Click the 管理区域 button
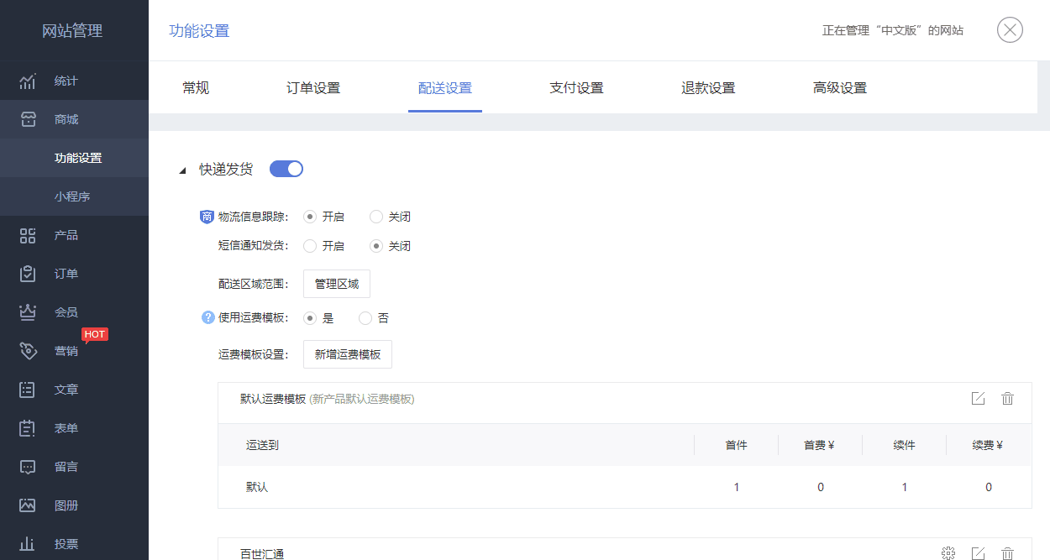The width and height of the screenshot is (1050, 560). click(x=337, y=284)
